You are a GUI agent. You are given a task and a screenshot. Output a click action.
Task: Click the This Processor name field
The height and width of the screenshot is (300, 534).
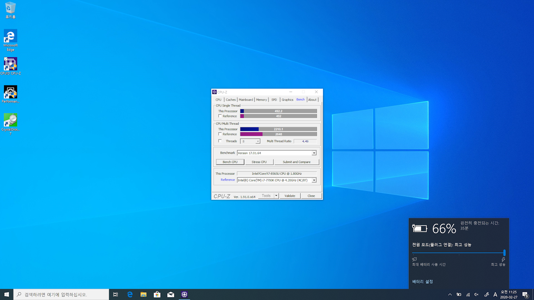pyautogui.click(x=277, y=174)
